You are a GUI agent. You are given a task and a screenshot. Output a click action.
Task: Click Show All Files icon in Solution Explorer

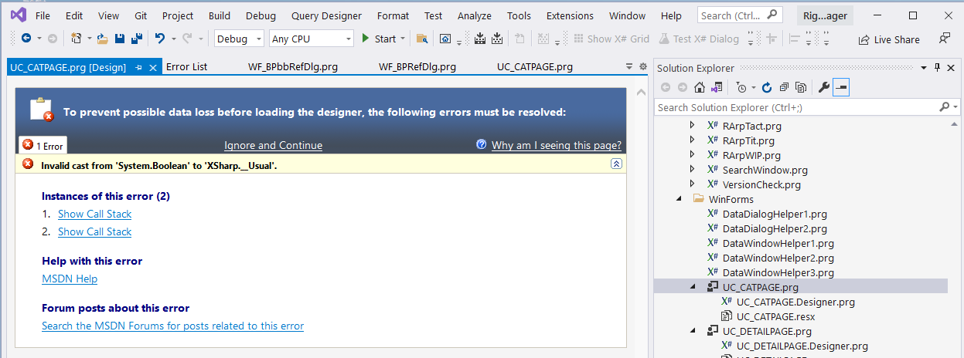coord(800,88)
